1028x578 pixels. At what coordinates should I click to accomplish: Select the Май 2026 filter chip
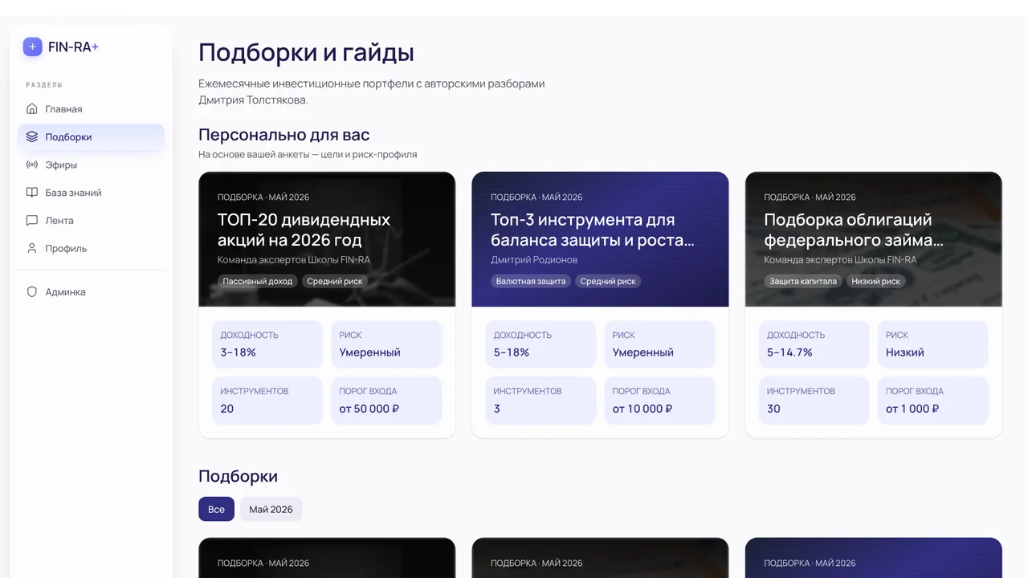coord(271,509)
